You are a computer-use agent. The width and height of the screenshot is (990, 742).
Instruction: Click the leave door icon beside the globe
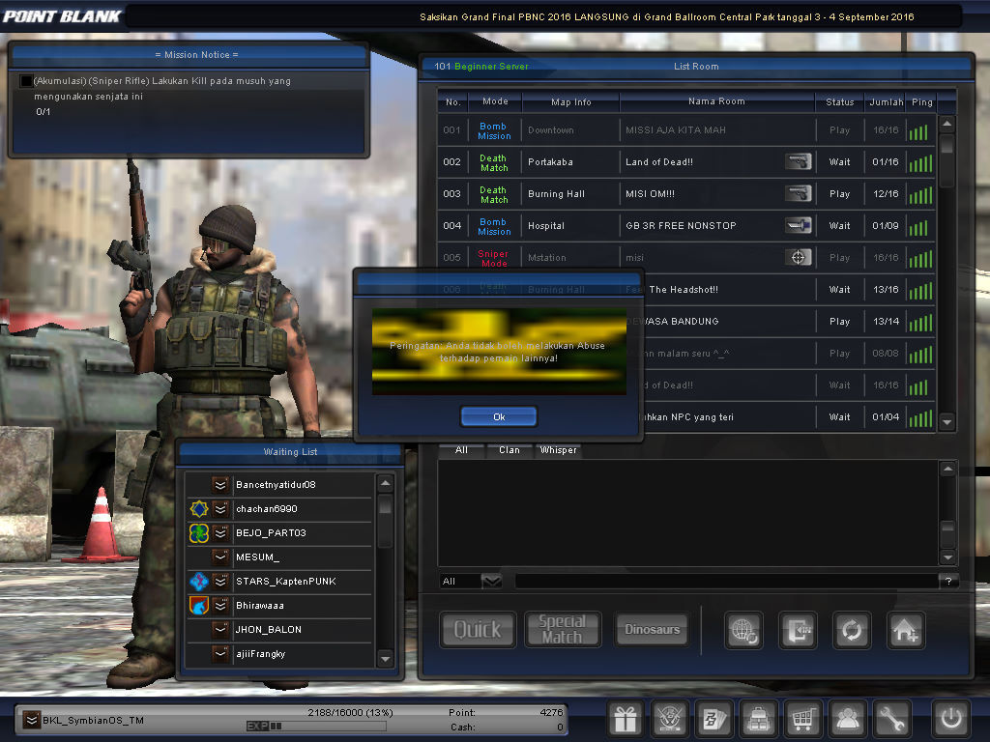pyautogui.click(x=798, y=630)
